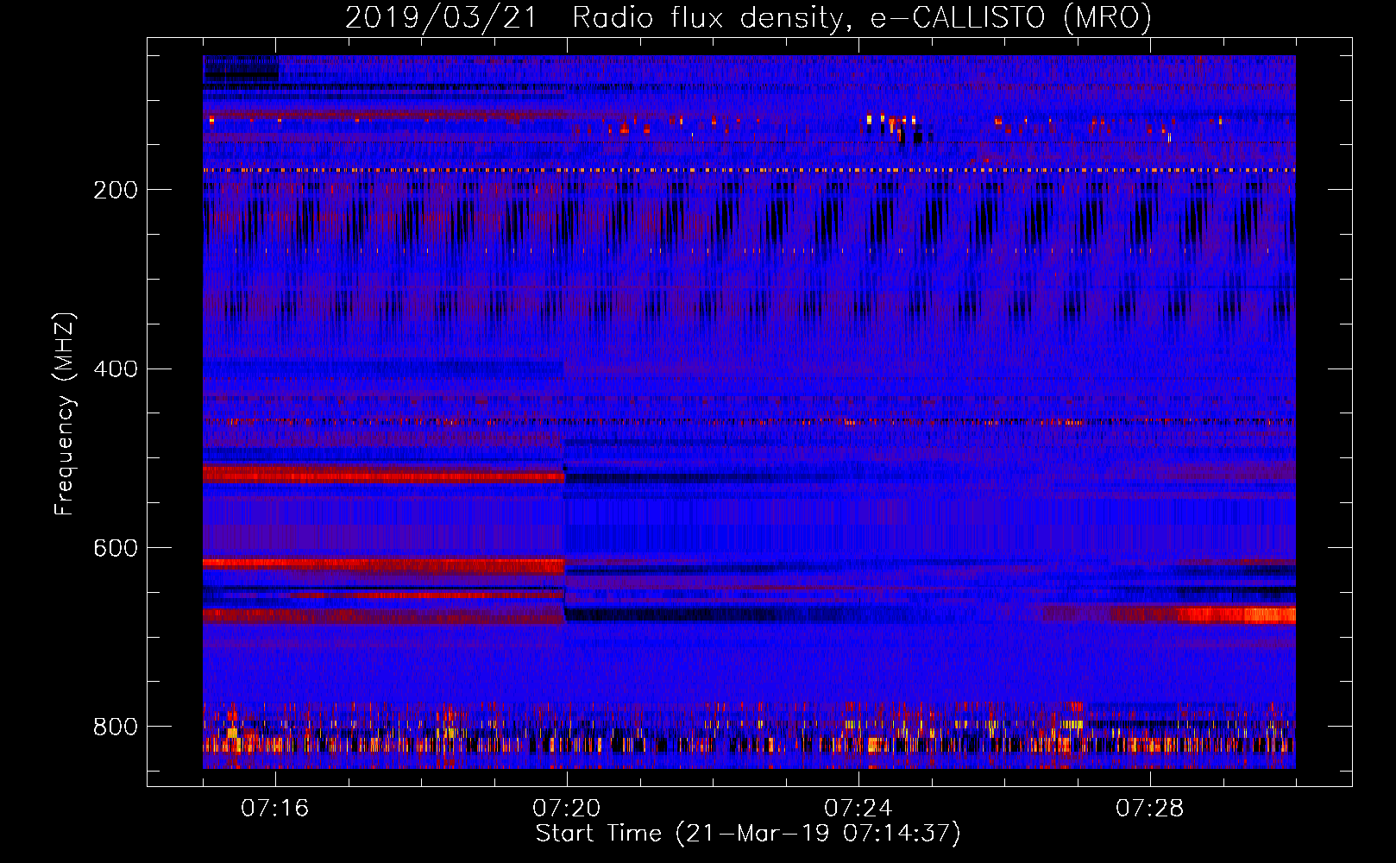Click the 'Start Time (21-Mar-19 07:14:37)' label
1396x863 pixels.
(748, 834)
